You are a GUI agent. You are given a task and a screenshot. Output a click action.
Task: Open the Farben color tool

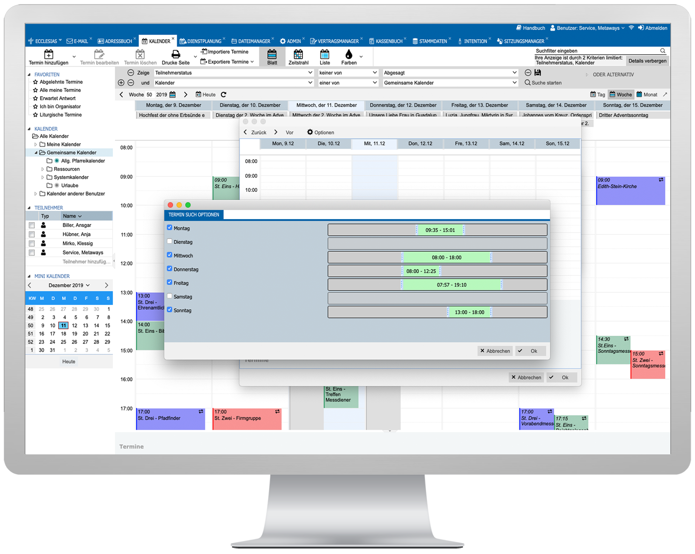349,57
